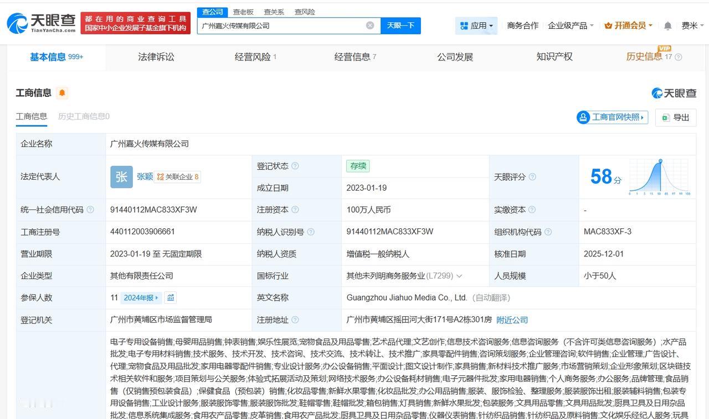Click the help icon next to 登记状态

[x=295, y=166]
